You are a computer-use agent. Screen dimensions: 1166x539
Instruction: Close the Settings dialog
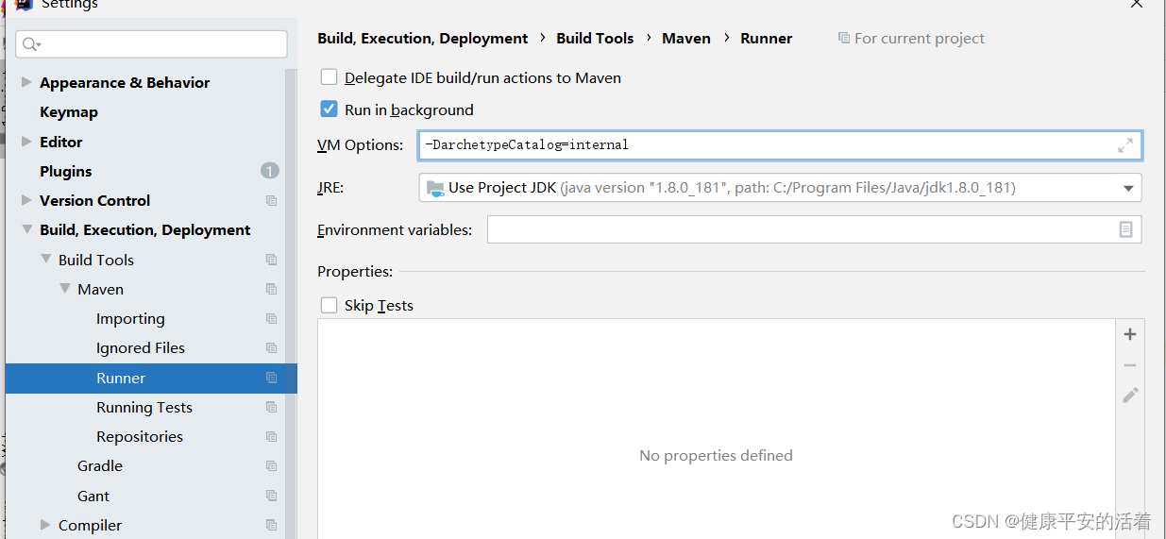coord(1137,4)
